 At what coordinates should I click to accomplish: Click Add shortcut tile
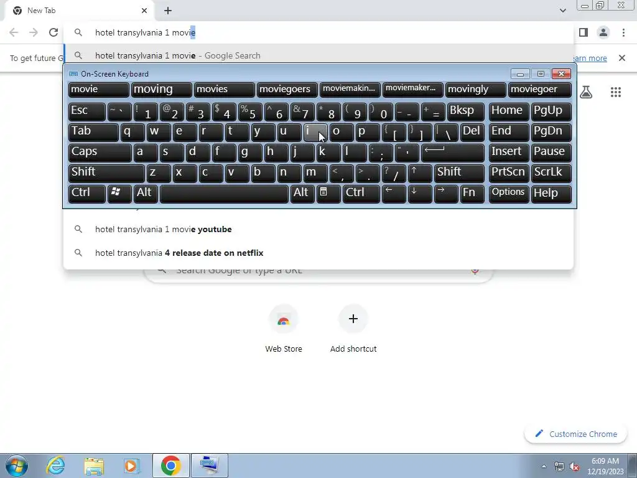click(x=353, y=329)
